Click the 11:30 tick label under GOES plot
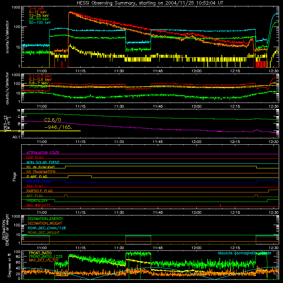Screen dimensions: 283x283 pyautogui.click(x=119, y=142)
